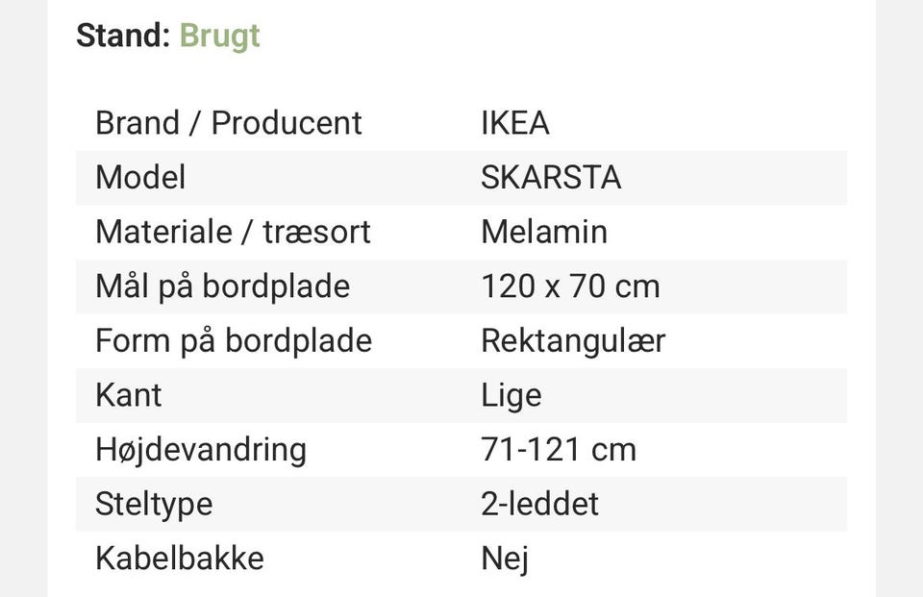Viewport: 923px width, 597px height.
Task: Click the 'Model' row label
Action: [x=140, y=177]
